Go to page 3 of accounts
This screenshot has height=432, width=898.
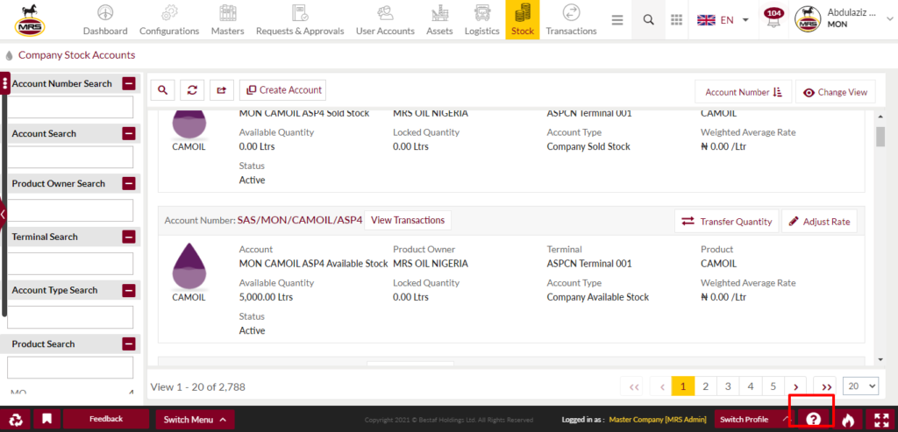728,386
